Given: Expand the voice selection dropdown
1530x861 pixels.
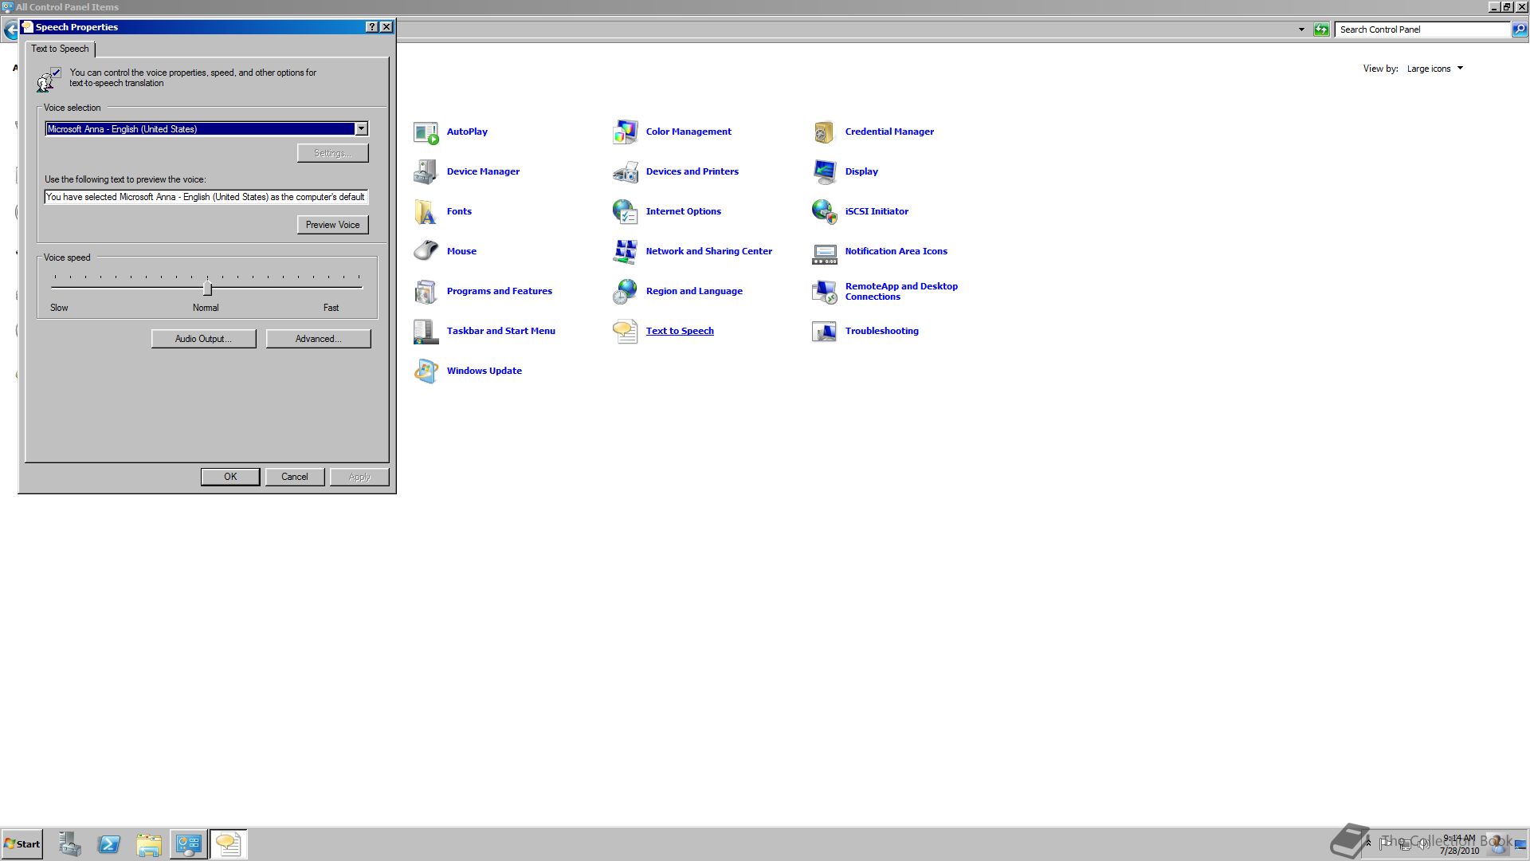Looking at the screenshot, I should (x=361, y=128).
